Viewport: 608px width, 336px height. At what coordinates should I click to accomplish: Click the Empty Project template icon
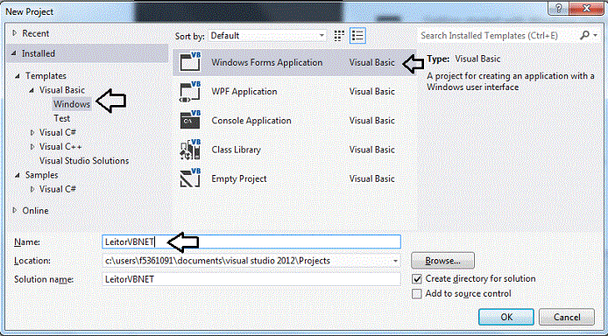click(x=190, y=178)
